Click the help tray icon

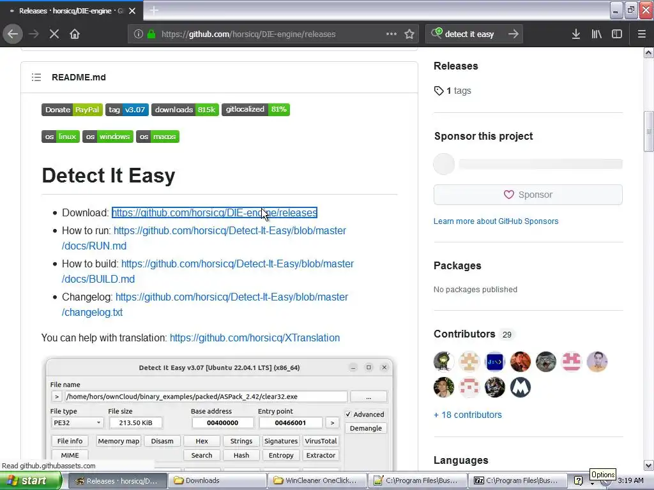(578, 480)
